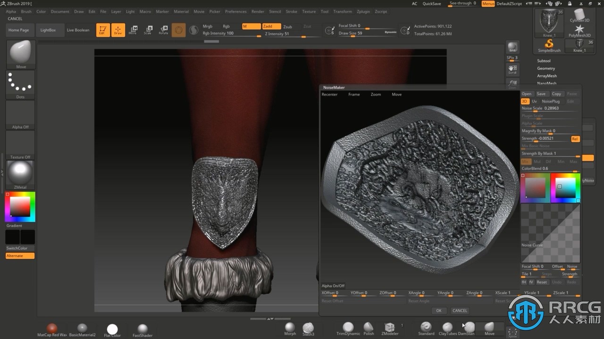The height and width of the screenshot is (339, 604).
Task: Open the Zplugin menu
Action: tap(363, 11)
